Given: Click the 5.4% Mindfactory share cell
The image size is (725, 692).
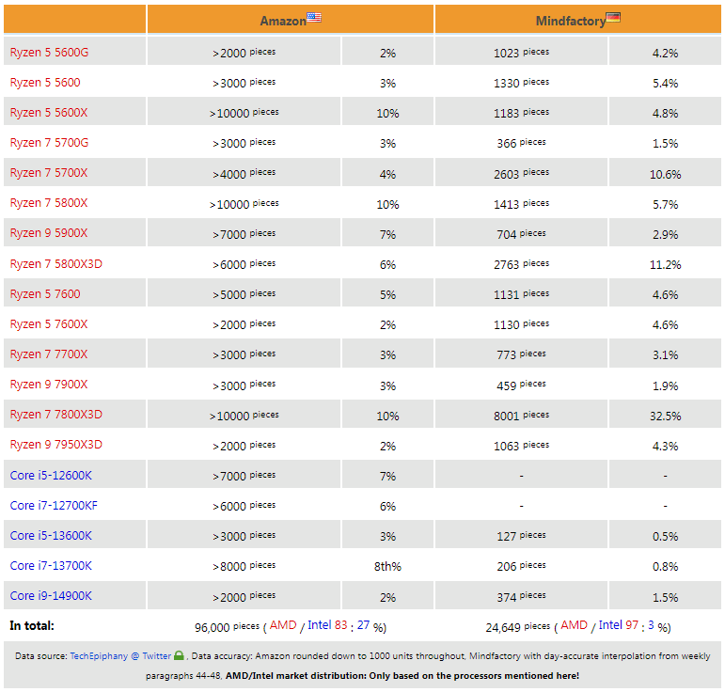Looking at the screenshot, I should (665, 83).
